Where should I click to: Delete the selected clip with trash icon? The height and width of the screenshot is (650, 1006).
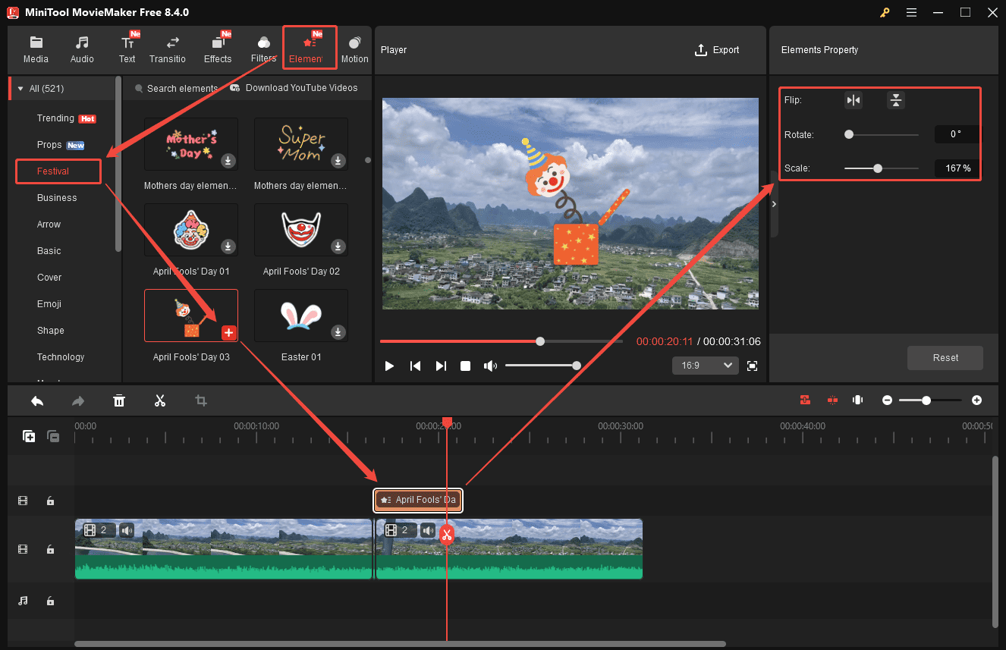click(119, 400)
